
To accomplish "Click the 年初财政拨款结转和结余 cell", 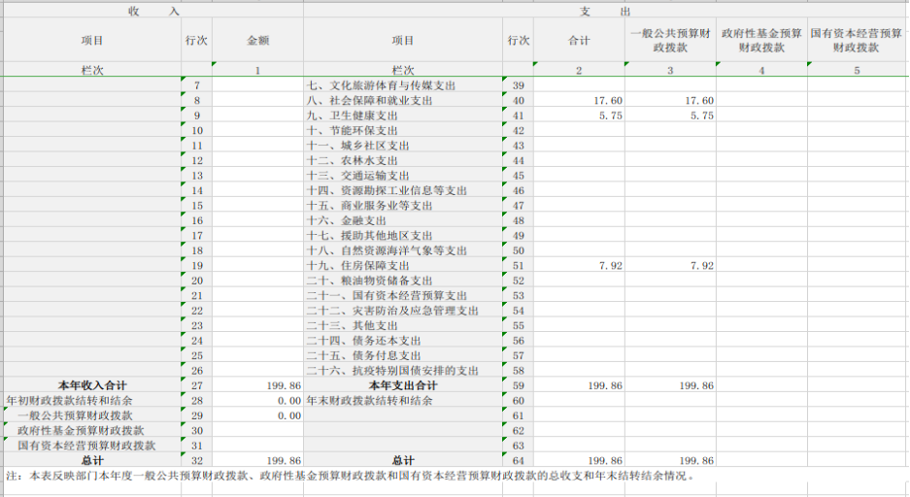I will pos(91,400).
